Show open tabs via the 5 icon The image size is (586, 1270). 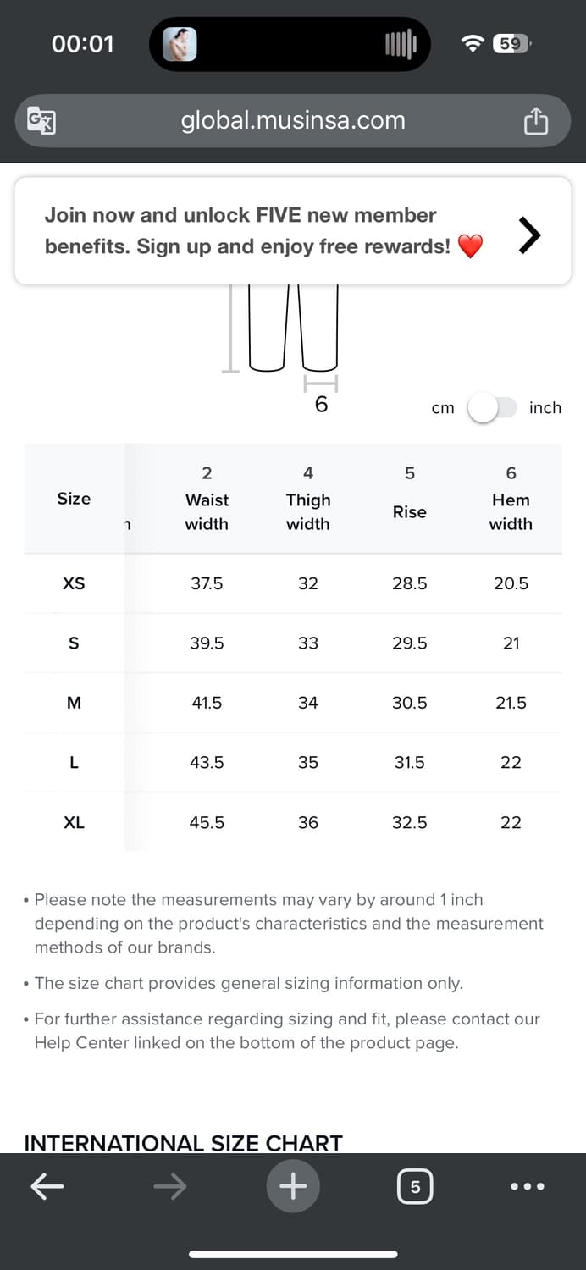pos(415,1187)
